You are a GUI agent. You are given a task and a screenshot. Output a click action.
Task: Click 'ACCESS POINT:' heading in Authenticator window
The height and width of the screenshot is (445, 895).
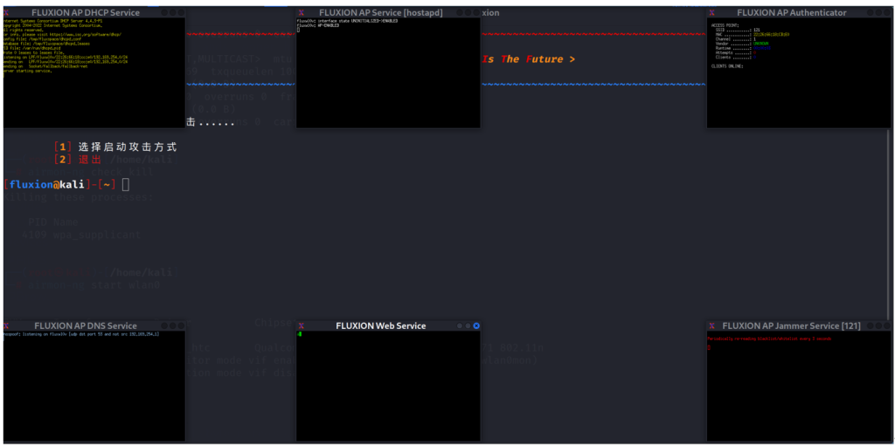click(725, 25)
